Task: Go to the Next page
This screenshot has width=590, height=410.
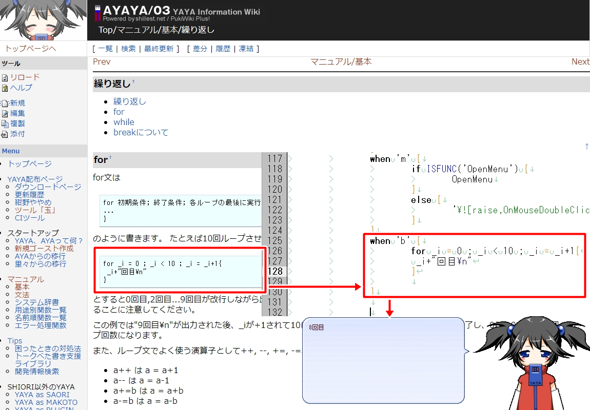Action: (581, 61)
